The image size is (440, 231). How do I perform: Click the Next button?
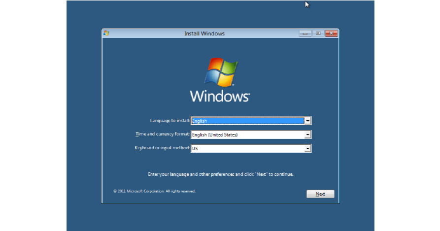[320, 194]
